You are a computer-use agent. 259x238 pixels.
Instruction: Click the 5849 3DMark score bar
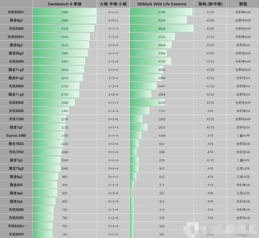coord(162,28)
